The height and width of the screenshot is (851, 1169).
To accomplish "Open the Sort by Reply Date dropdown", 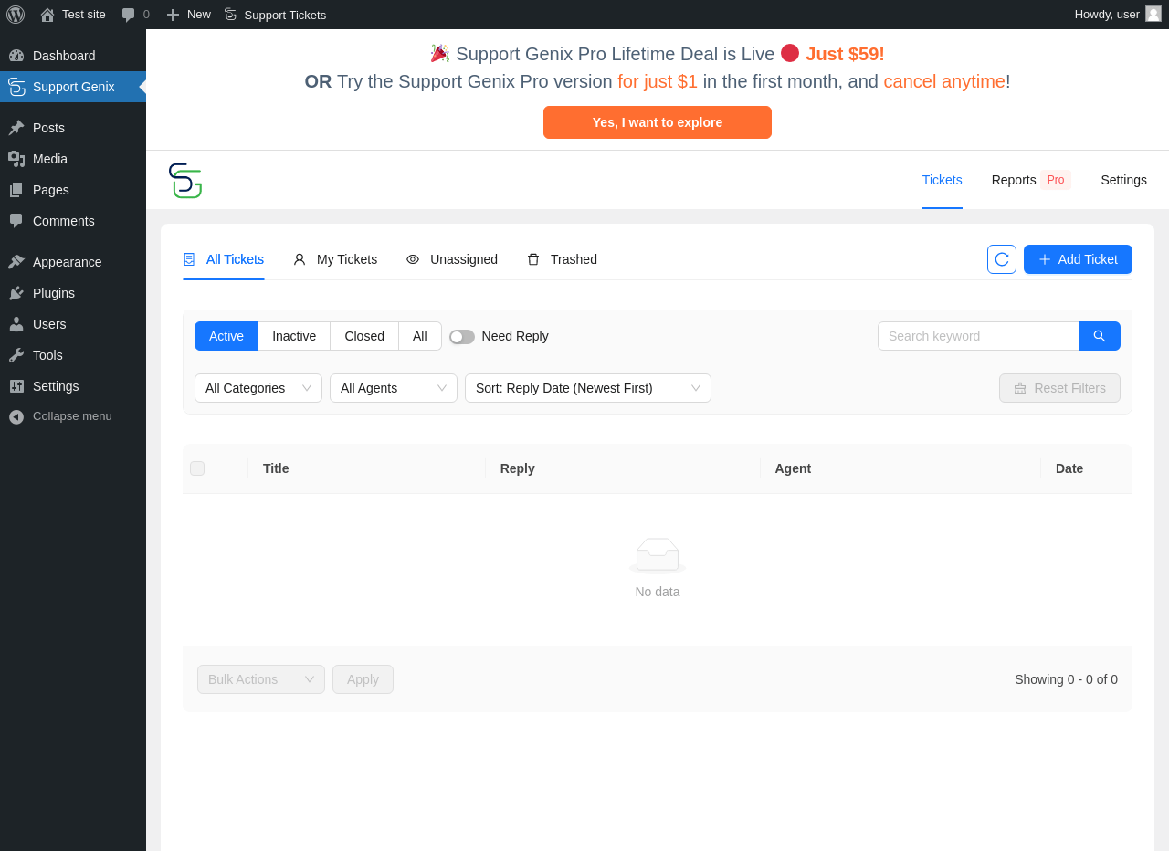I will [588, 388].
